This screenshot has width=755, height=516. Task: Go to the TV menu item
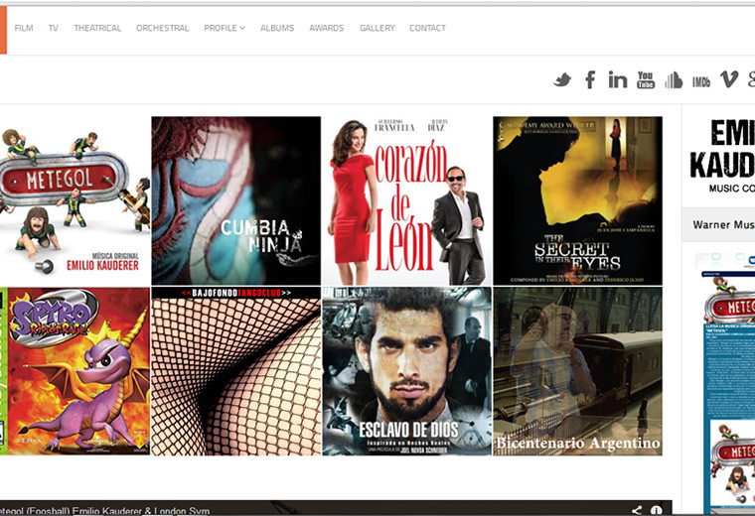click(53, 28)
